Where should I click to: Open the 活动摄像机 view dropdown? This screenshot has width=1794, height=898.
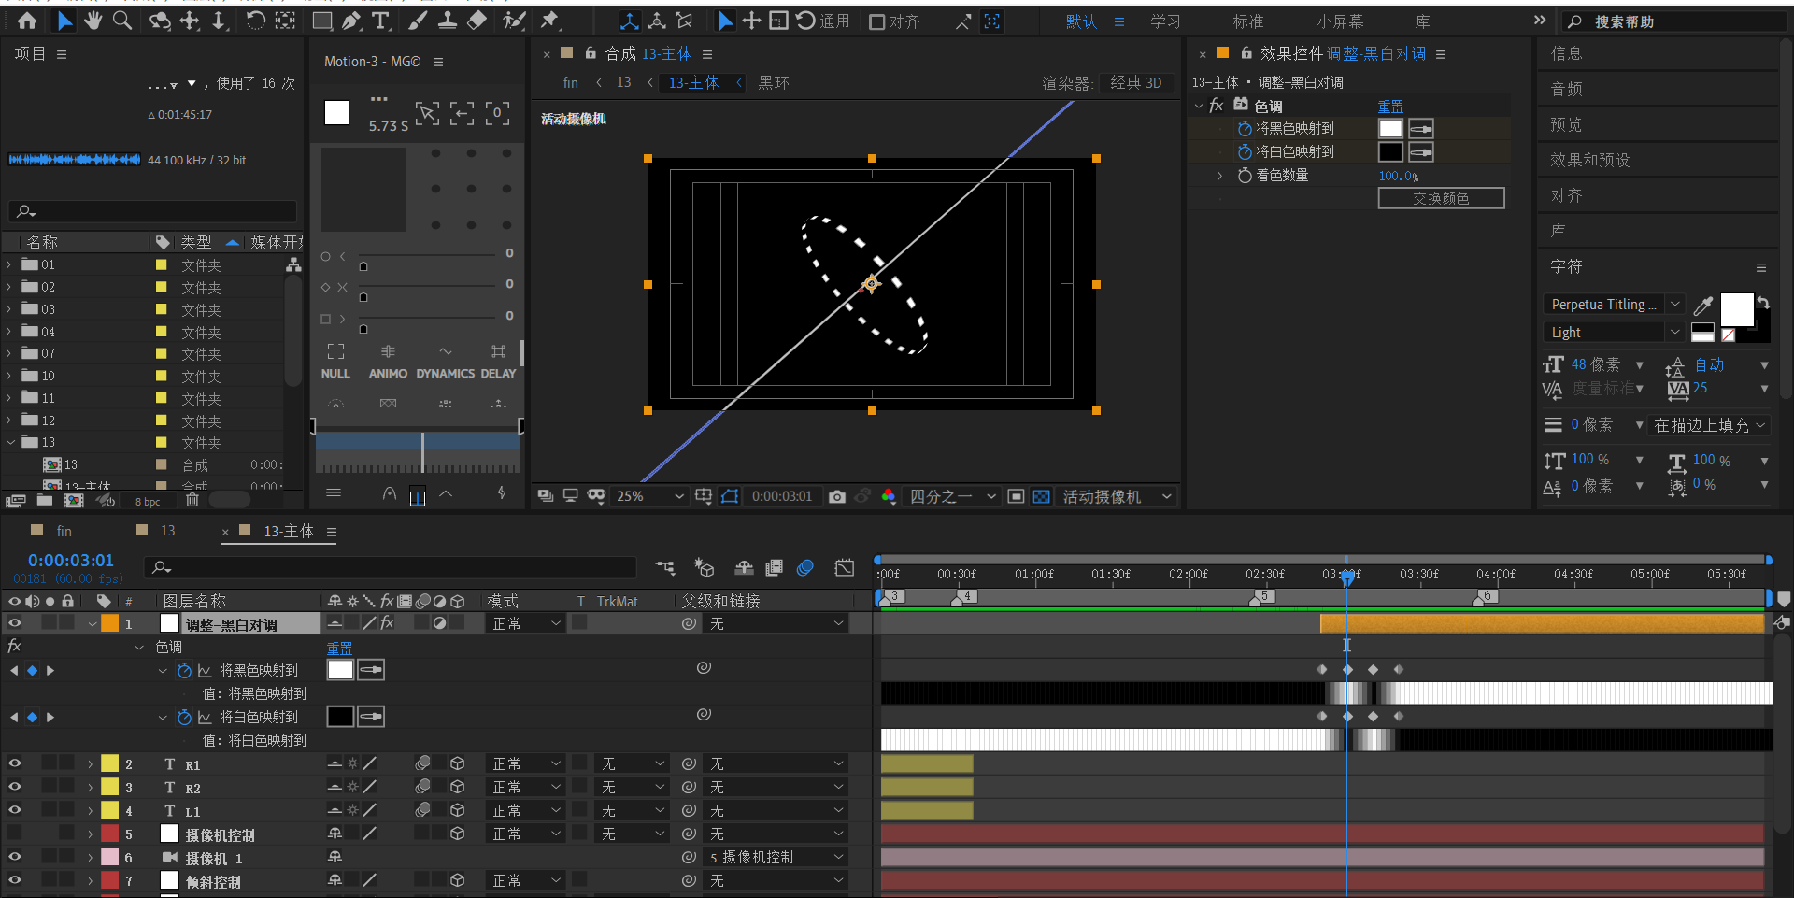coord(1117,497)
